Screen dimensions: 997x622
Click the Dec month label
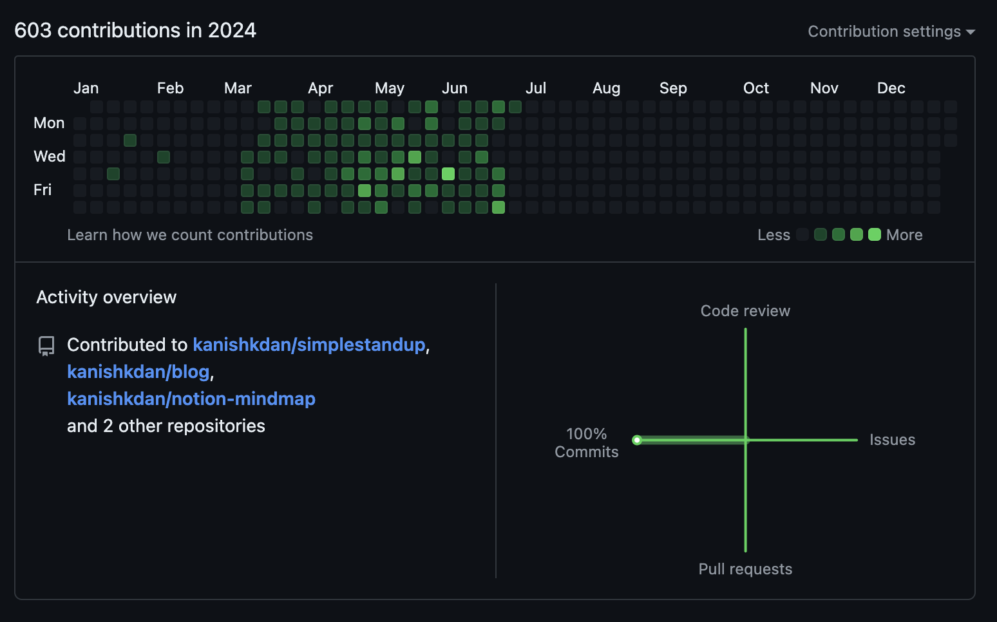coord(891,88)
